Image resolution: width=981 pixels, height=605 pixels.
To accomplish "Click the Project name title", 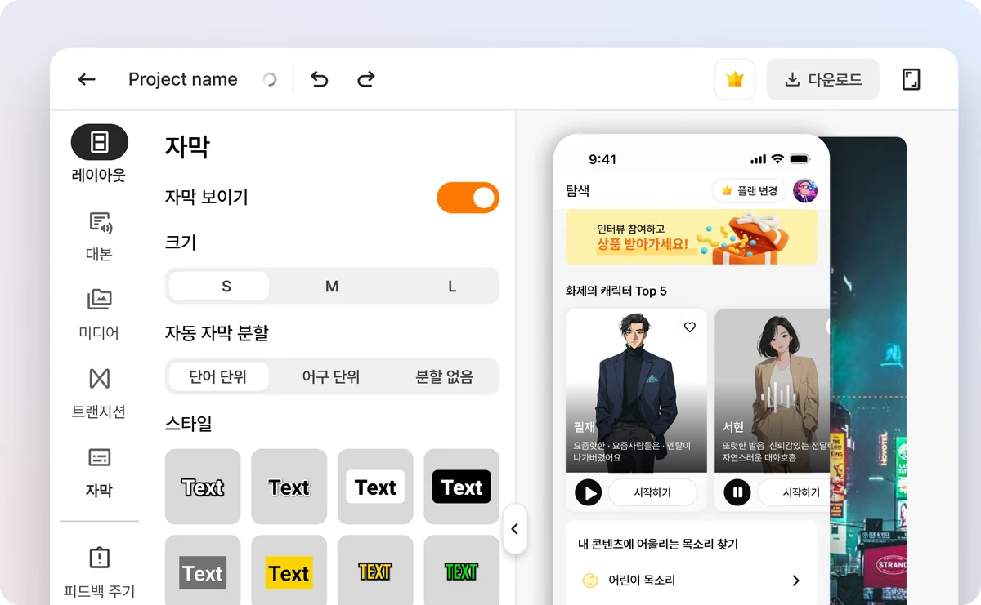I will pyautogui.click(x=183, y=79).
